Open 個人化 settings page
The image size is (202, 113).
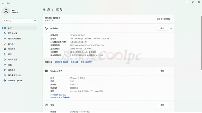coord(20,44)
